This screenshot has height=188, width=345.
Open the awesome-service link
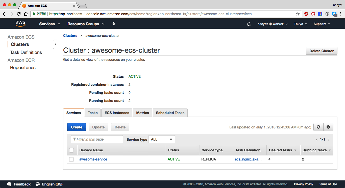pyautogui.click(x=93, y=159)
